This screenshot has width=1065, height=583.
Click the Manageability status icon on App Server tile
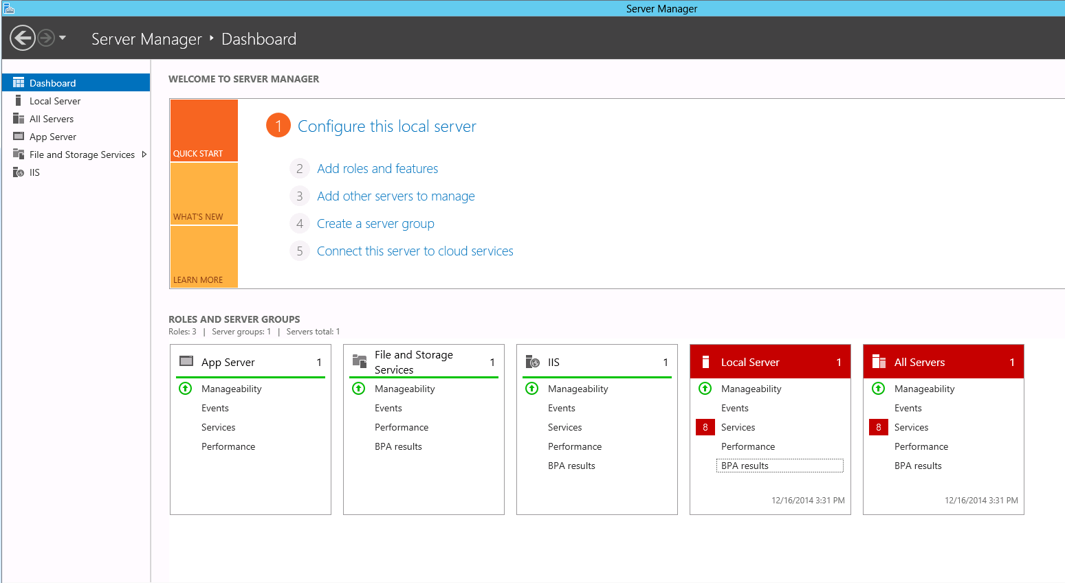point(185,388)
